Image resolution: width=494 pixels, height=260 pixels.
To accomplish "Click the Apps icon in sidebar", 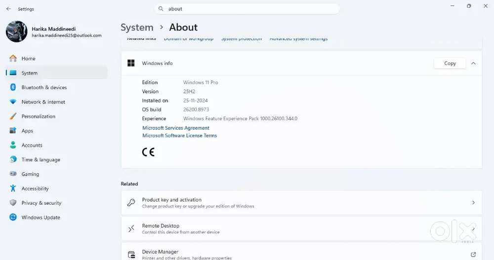I will (13, 130).
